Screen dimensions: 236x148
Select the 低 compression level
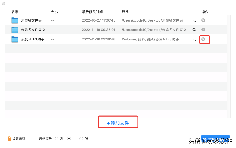(81, 139)
